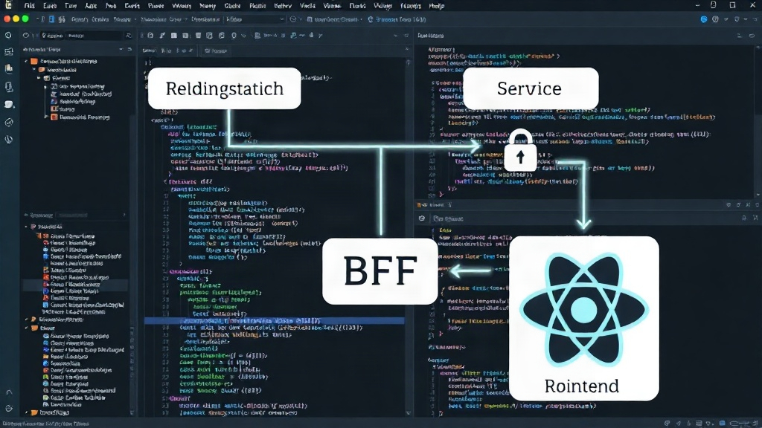Click the blue circular icon beside the centered title text
The image size is (762, 428).
(x=371, y=19)
